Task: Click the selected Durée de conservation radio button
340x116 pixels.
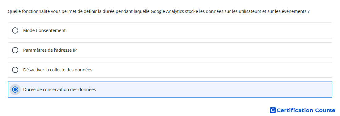Action: click(x=15, y=90)
